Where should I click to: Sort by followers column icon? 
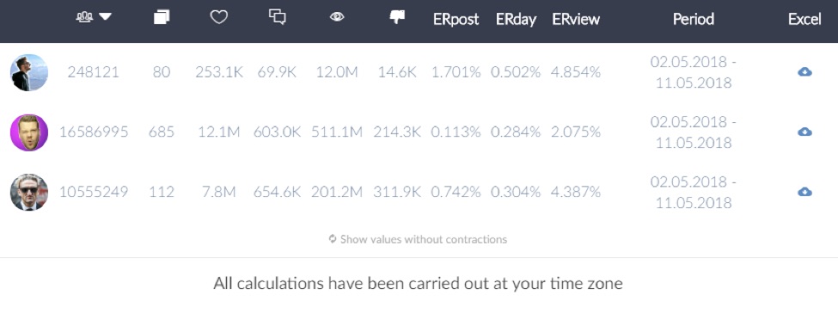tap(84, 18)
